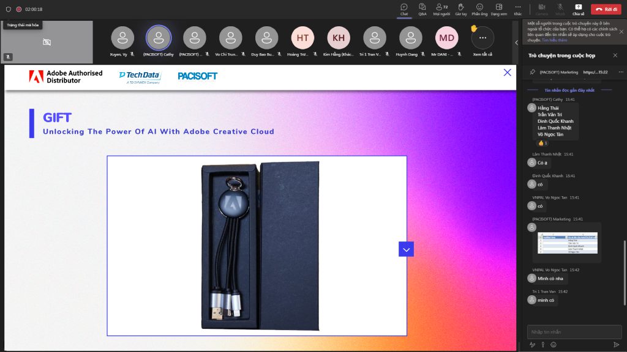Image resolution: width=627 pixels, height=352 pixels.
Task: Open the Tìm hiểu thêm link
Action: coord(554,40)
